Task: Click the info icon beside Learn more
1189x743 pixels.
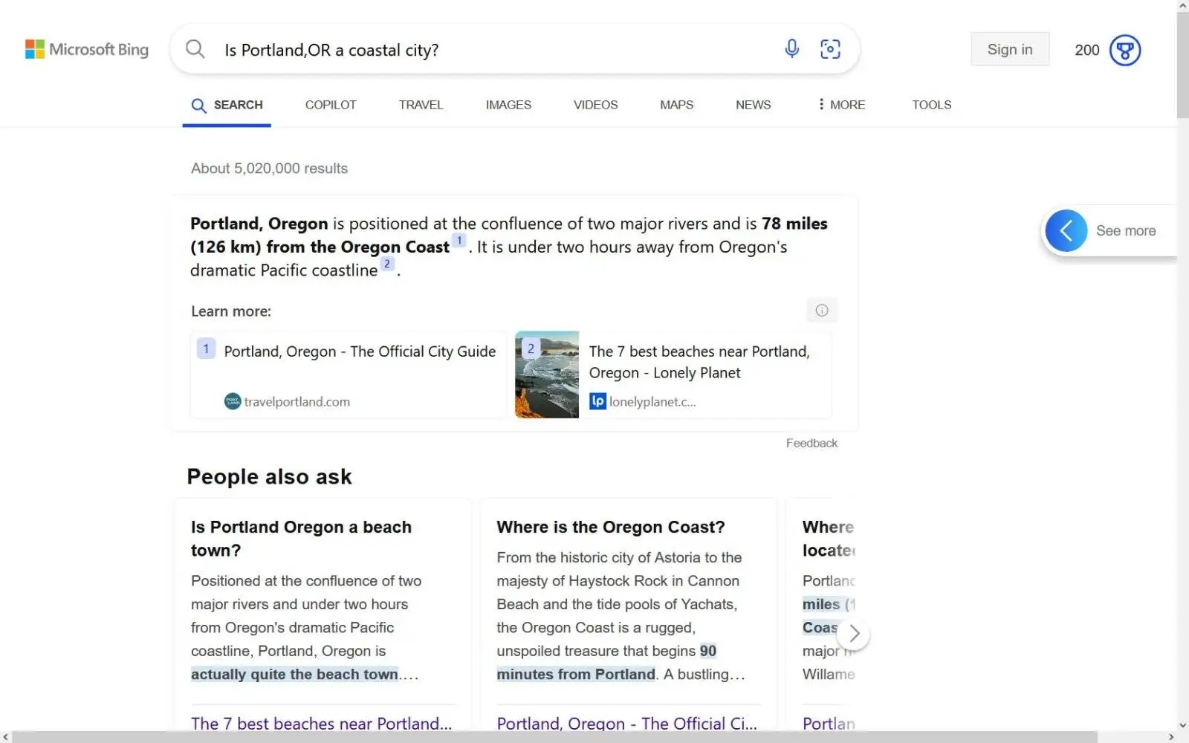Action: pyautogui.click(x=821, y=311)
